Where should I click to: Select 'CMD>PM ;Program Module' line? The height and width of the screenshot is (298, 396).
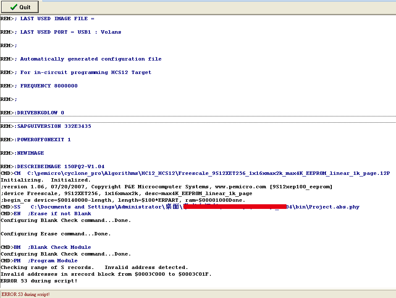pyautogui.click(x=39, y=261)
